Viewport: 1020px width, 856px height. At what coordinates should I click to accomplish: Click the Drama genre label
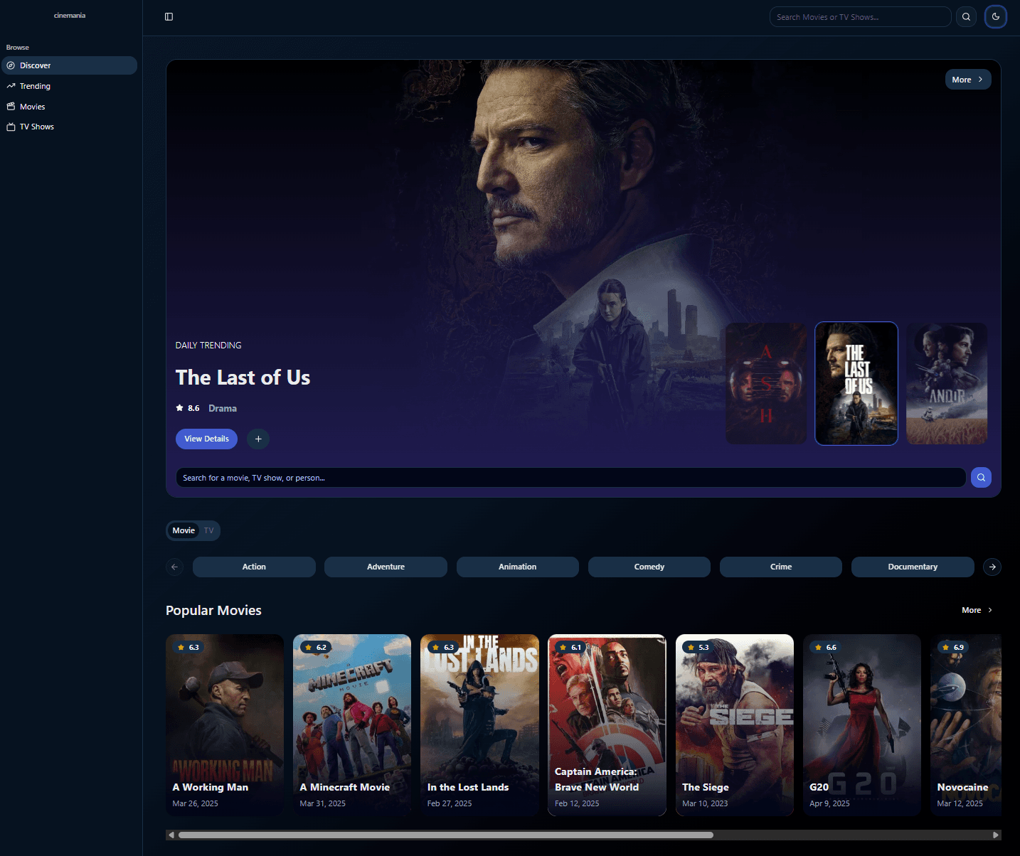[x=223, y=408]
